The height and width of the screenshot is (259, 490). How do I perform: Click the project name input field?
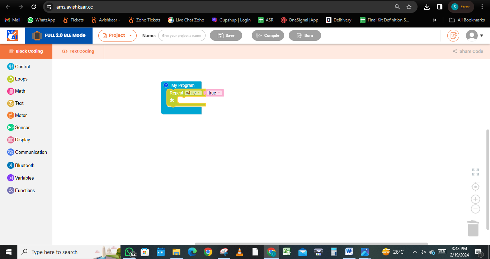click(x=182, y=35)
